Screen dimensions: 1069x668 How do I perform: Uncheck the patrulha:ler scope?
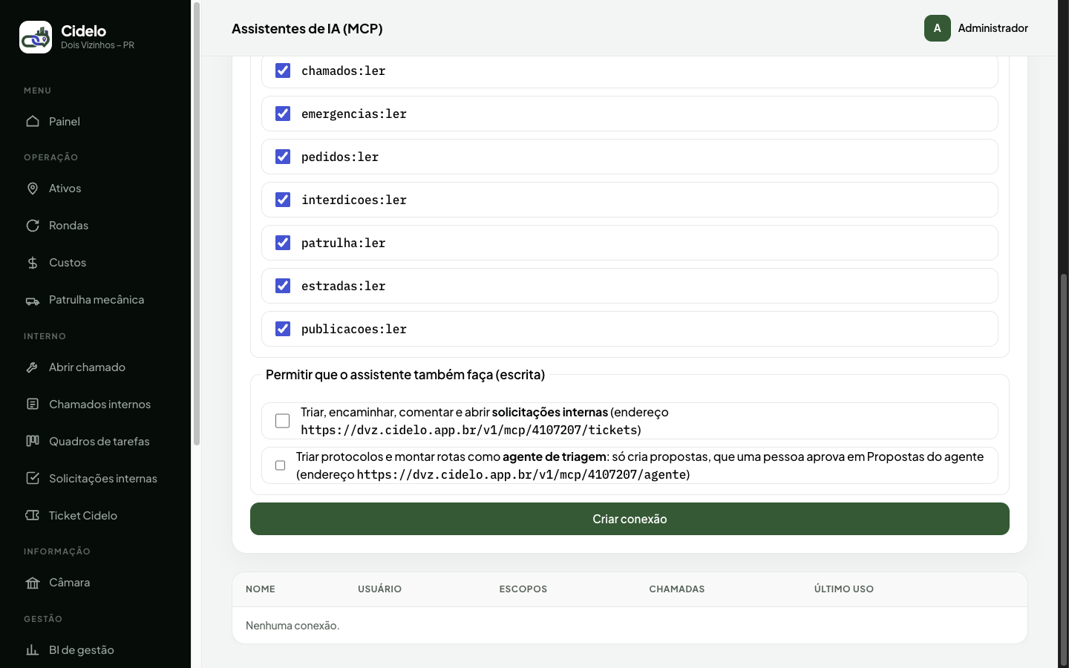pos(283,243)
